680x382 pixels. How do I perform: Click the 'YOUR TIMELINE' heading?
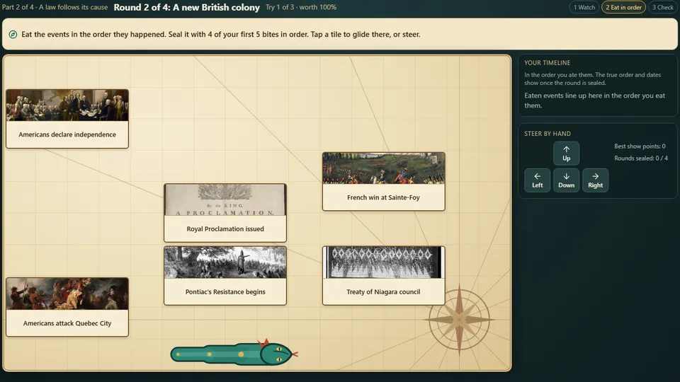(x=548, y=63)
